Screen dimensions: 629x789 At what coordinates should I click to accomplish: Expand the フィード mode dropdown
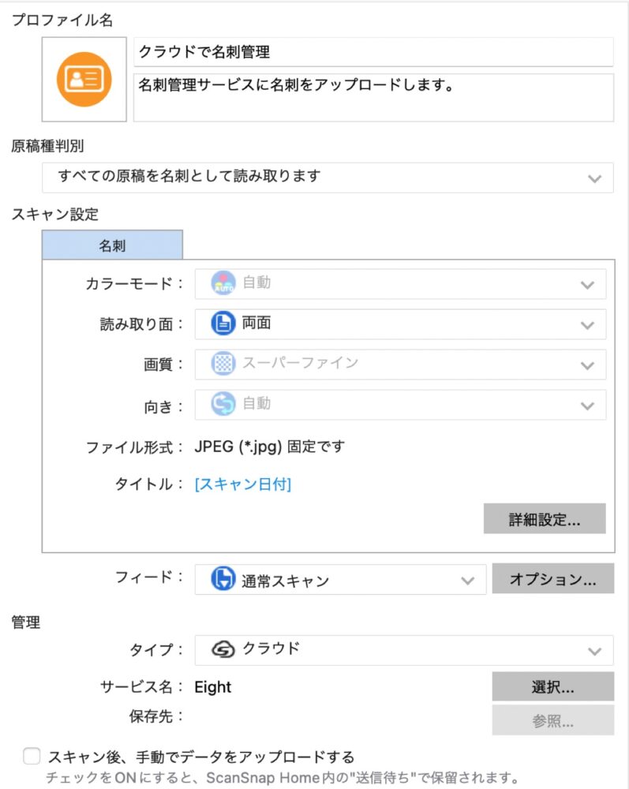[x=467, y=581]
